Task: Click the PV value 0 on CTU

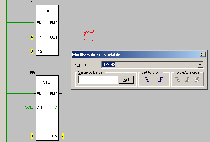Action: (x=32, y=136)
